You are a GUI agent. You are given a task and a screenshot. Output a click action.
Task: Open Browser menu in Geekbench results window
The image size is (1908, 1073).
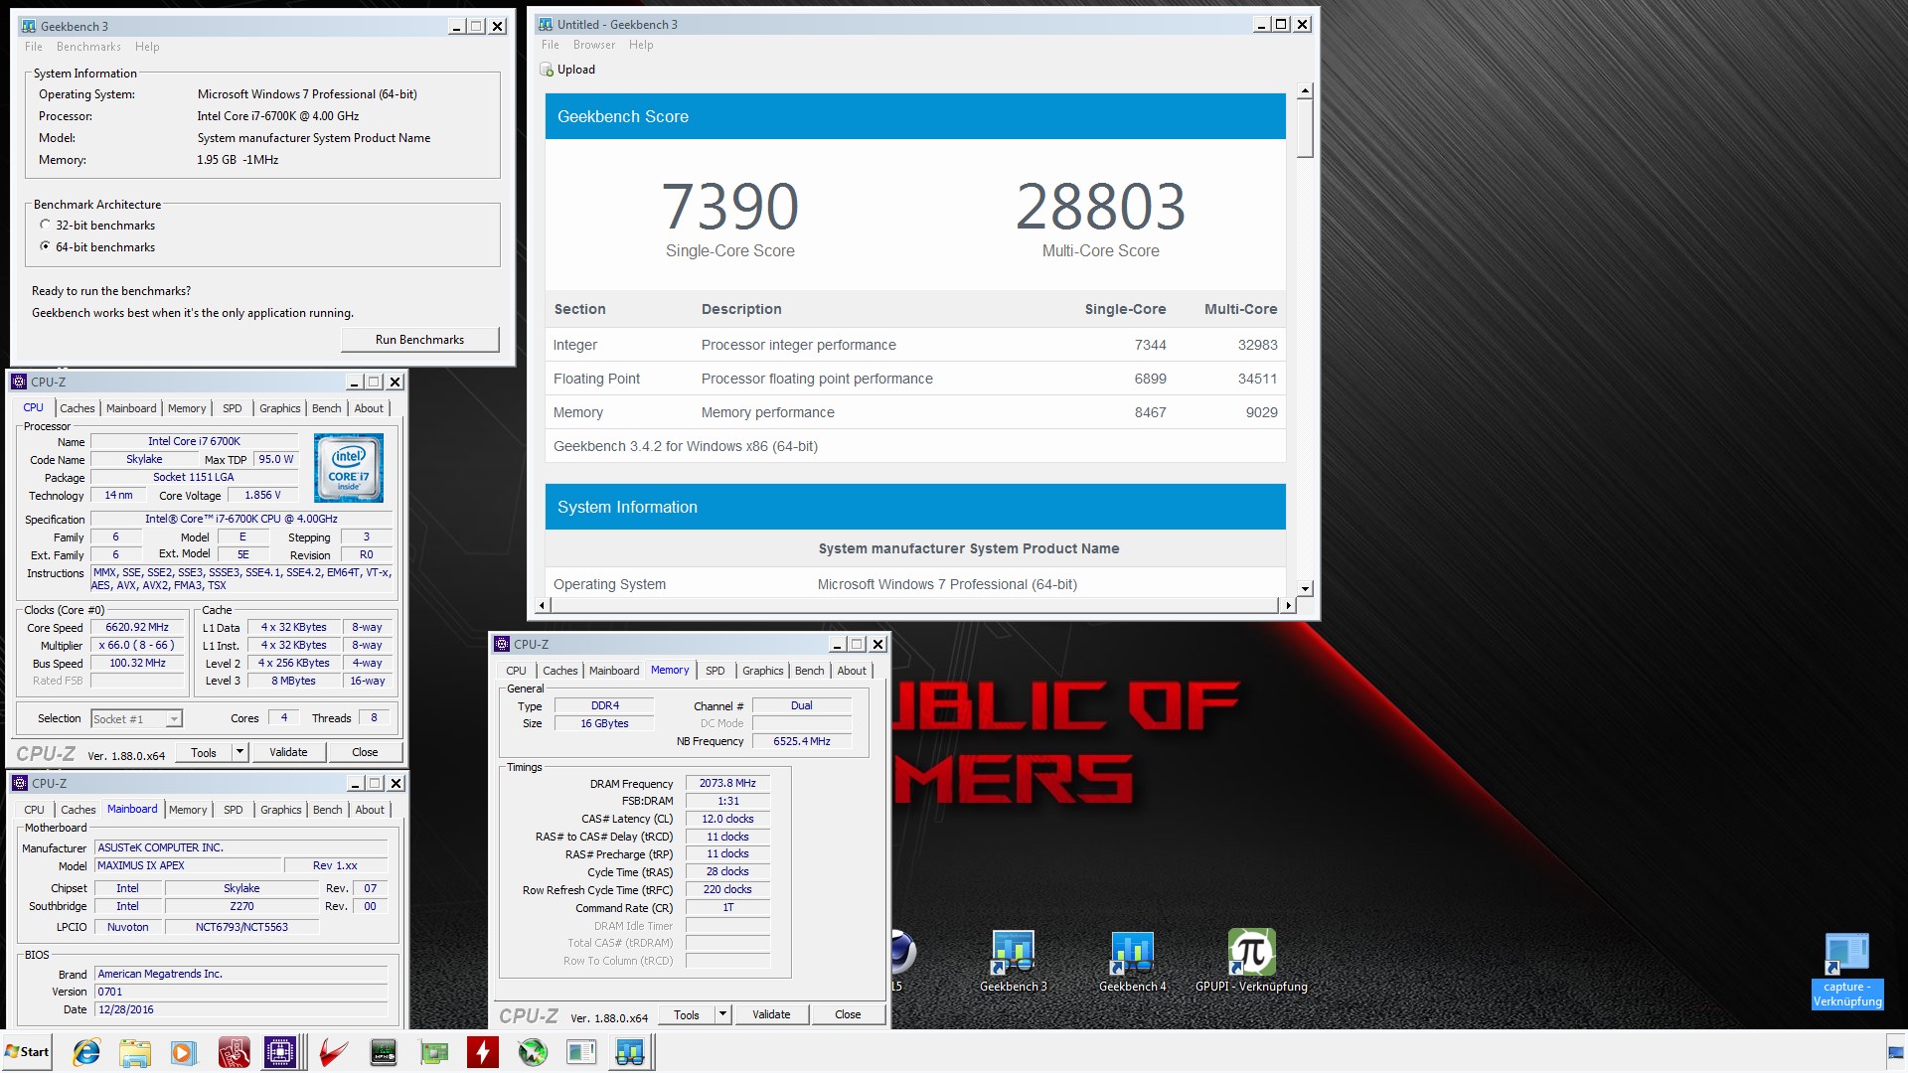pyautogui.click(x=594, y=45)
